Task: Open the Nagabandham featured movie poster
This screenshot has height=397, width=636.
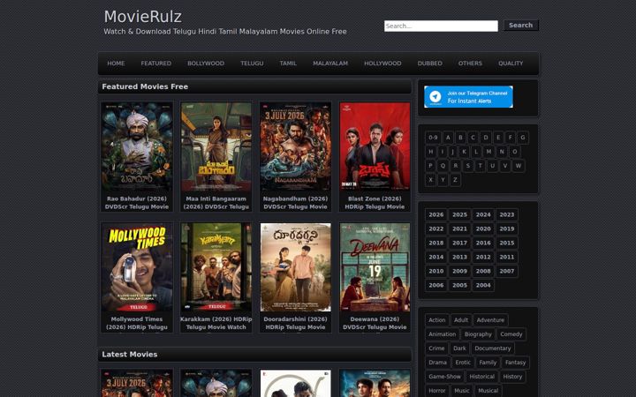Action: 296,146
